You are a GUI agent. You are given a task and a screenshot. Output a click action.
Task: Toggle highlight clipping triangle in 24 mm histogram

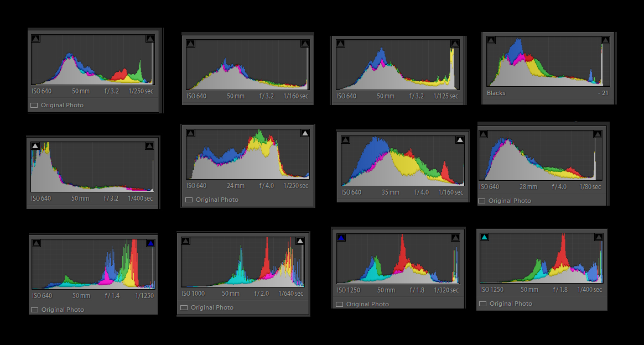click(305, 133)
